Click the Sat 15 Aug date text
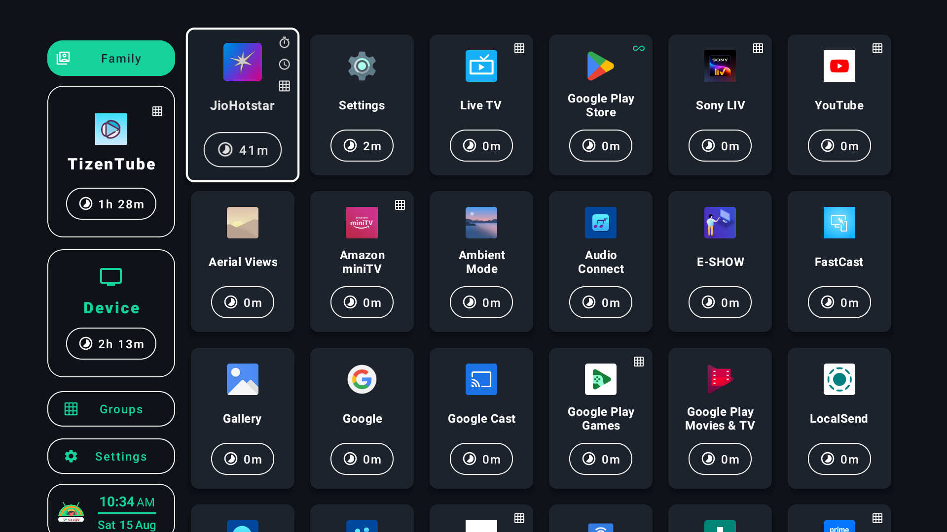This screenshot has height=532, width=947. (x=127, y=525)
